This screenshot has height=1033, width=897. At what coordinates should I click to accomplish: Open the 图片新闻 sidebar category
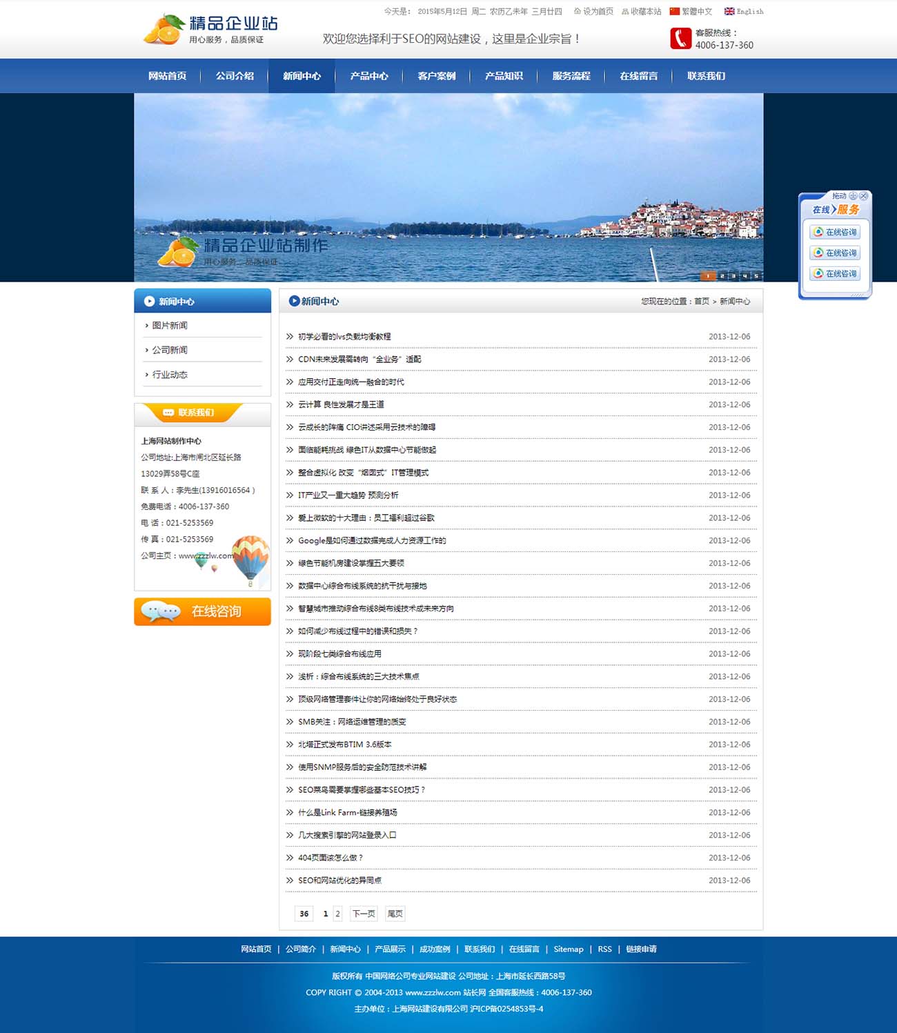(x=170, y=325)
